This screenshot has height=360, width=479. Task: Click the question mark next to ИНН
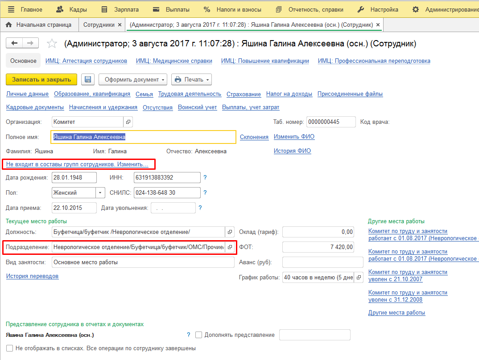[205, 178]
